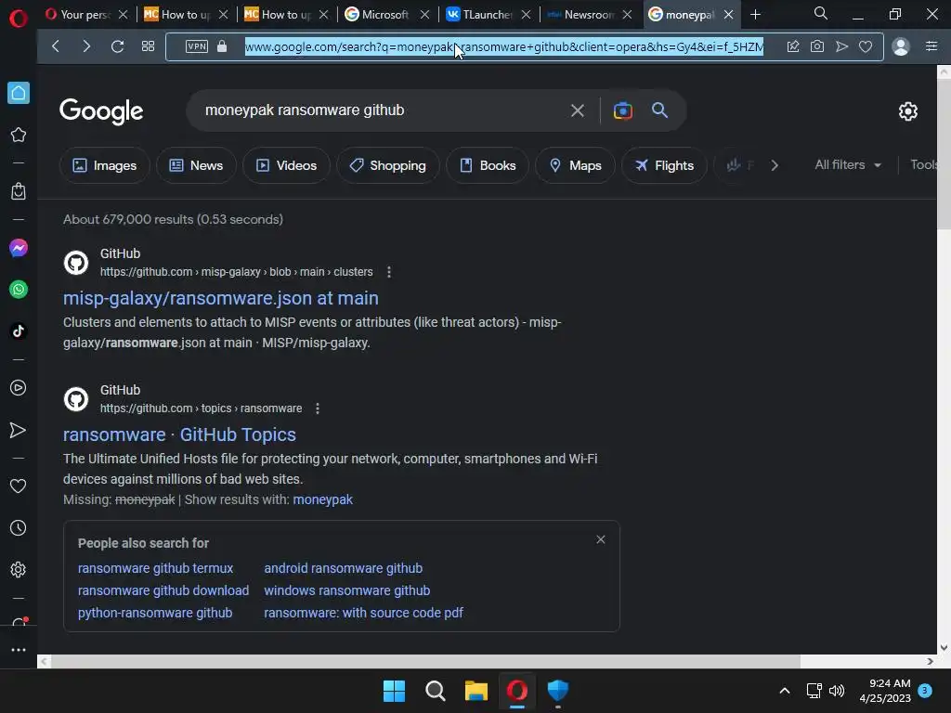Open the sidebar shopping bag
This screenshot has height=713, width=951.
pyautogui.click(x=19, y=191)
